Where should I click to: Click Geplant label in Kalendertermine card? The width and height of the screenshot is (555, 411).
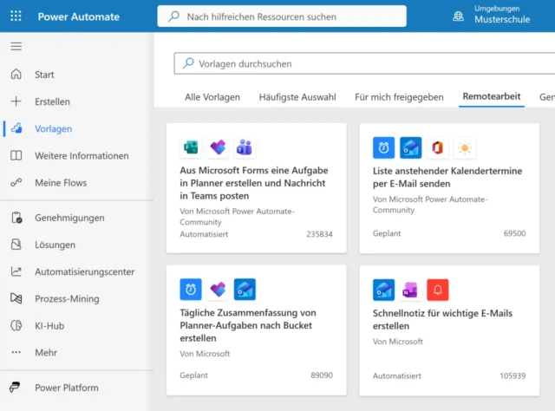click(x=387, y=233)
